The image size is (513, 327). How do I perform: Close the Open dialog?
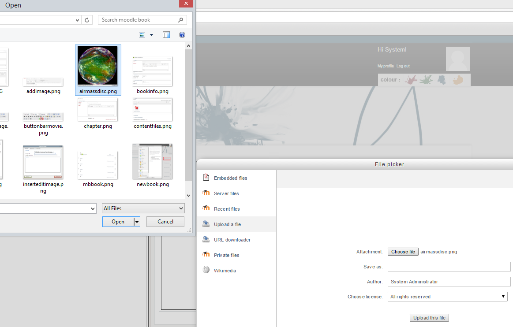(x=186, y=3)
